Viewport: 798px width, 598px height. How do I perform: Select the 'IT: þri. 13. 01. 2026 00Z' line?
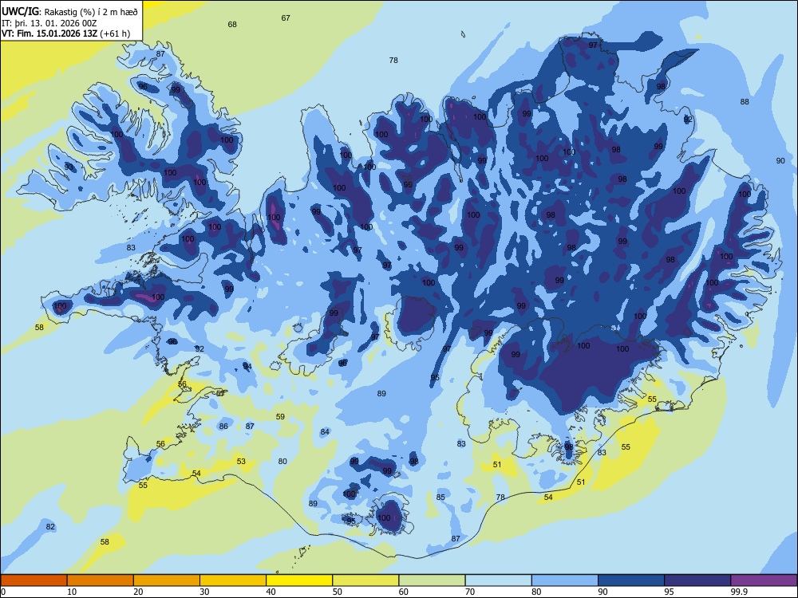click(x=49, y=23)
